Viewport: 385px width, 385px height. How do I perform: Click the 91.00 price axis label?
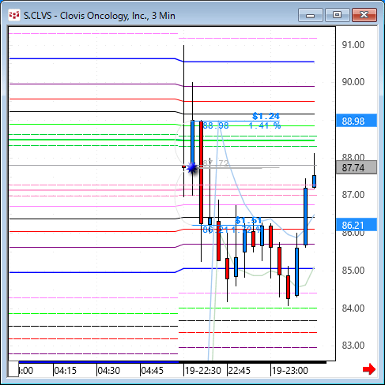click(x=353, y=45)
